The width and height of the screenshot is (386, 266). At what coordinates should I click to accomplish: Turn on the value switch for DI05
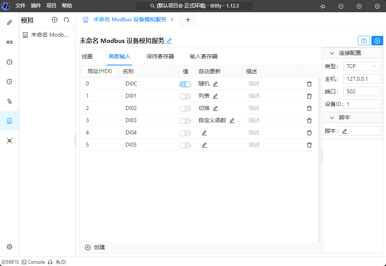click(185, 145)
